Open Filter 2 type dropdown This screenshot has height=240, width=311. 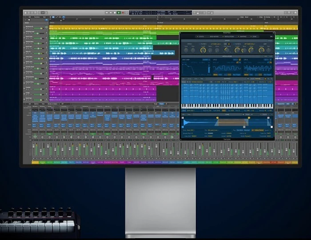pyautogui.click(x=249, y=44)
